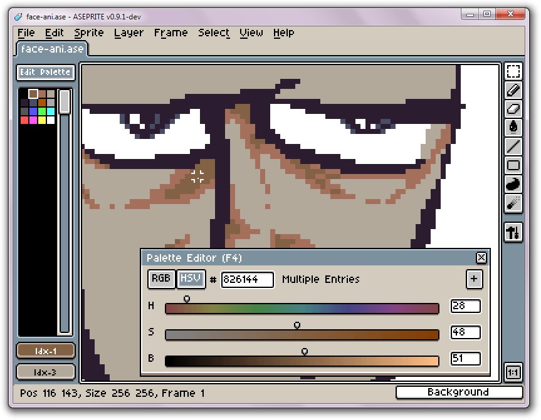Open the Layer menu
The height and width of the screenshot is (420, 541).
[x=129, y=33]
